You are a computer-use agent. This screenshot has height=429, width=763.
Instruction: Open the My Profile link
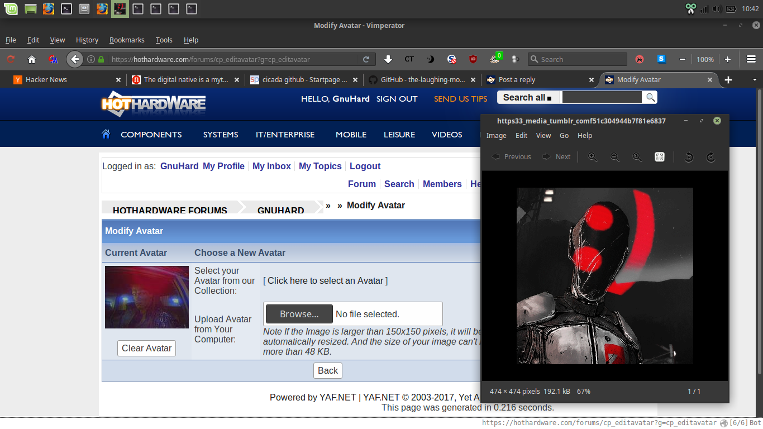point(223,166)
